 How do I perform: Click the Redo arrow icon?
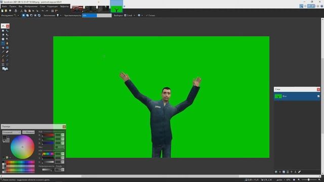47,11
